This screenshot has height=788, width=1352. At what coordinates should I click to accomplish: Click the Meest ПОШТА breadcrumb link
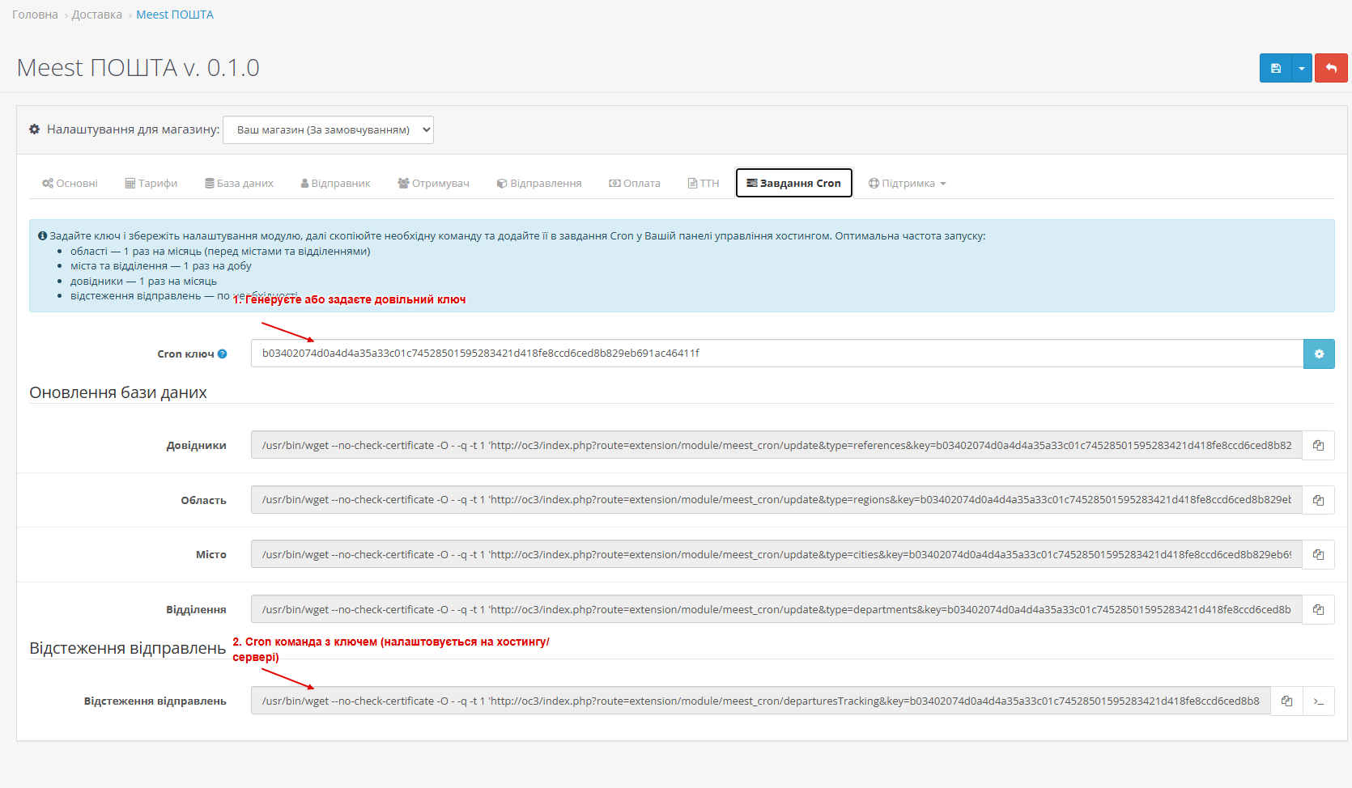[x=175, y=15]
